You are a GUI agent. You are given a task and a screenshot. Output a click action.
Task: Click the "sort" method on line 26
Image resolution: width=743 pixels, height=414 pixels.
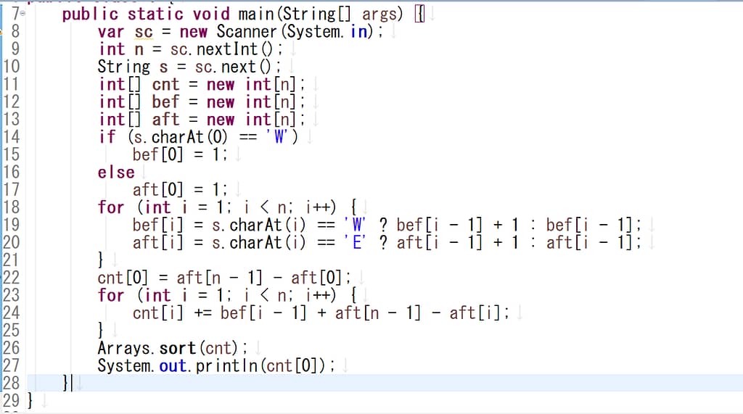click(177, 348)
